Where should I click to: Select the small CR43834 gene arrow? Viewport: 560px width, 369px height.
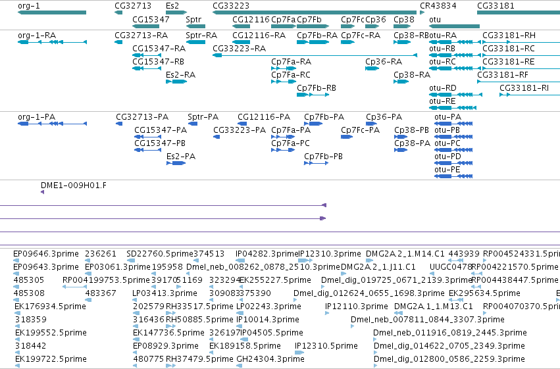(422, 12)
